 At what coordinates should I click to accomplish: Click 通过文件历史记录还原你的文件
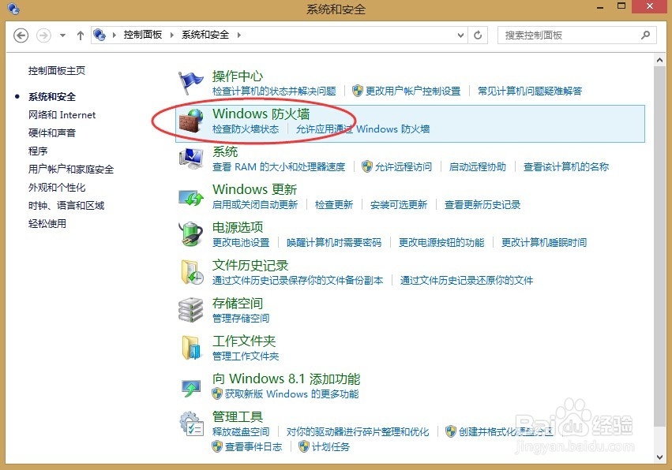pyautogui.click(x=466, y=281)
